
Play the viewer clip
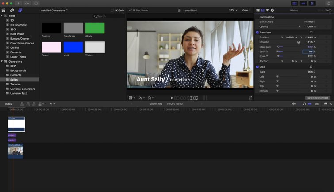[x=172, y=98]
